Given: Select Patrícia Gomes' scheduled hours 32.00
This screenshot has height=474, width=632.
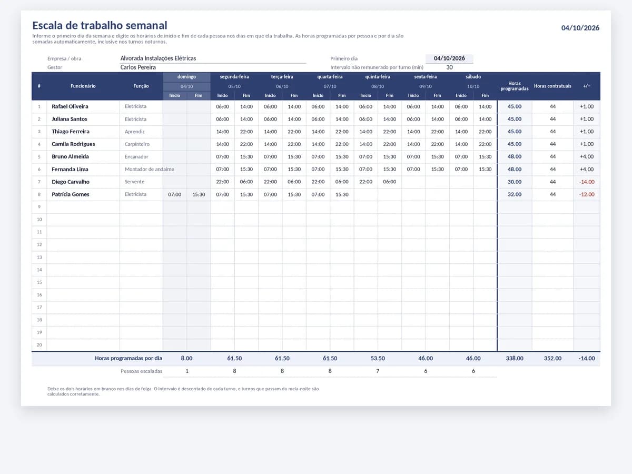Looking at the screenshot, I should coord(515,194).
